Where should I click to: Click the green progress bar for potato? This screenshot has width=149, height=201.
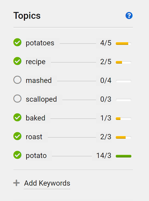(x=124, y=156)
